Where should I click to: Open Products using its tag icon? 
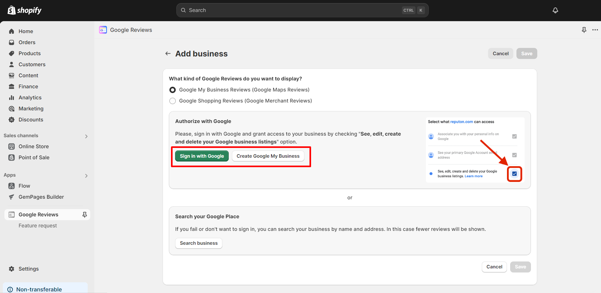11,53
